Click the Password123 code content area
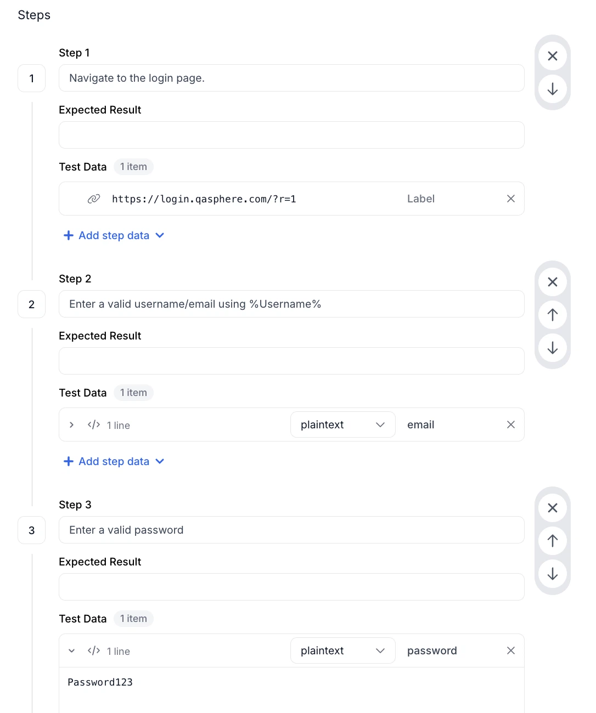This screenshot has height=713, width=596. 291,690
